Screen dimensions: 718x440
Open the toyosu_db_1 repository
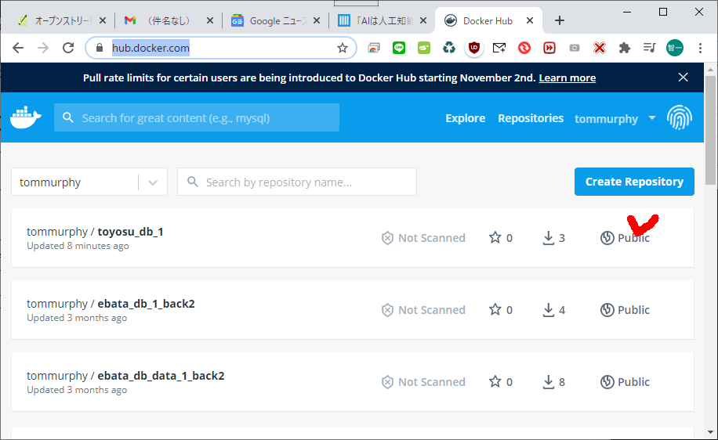(130, 232)
